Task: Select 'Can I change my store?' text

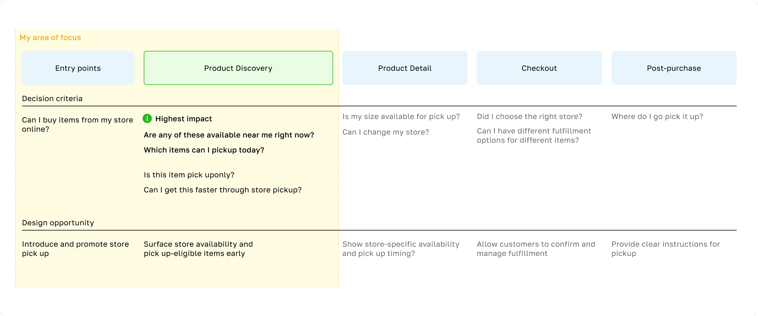Action: 385,132
